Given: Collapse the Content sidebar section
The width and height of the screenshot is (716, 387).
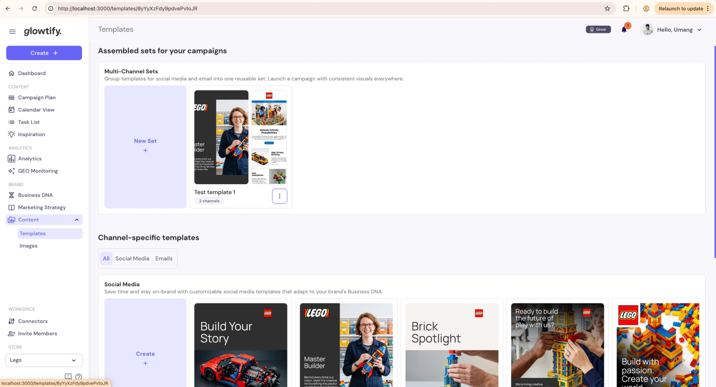Looking at the screenshot, I should [77, 220].
